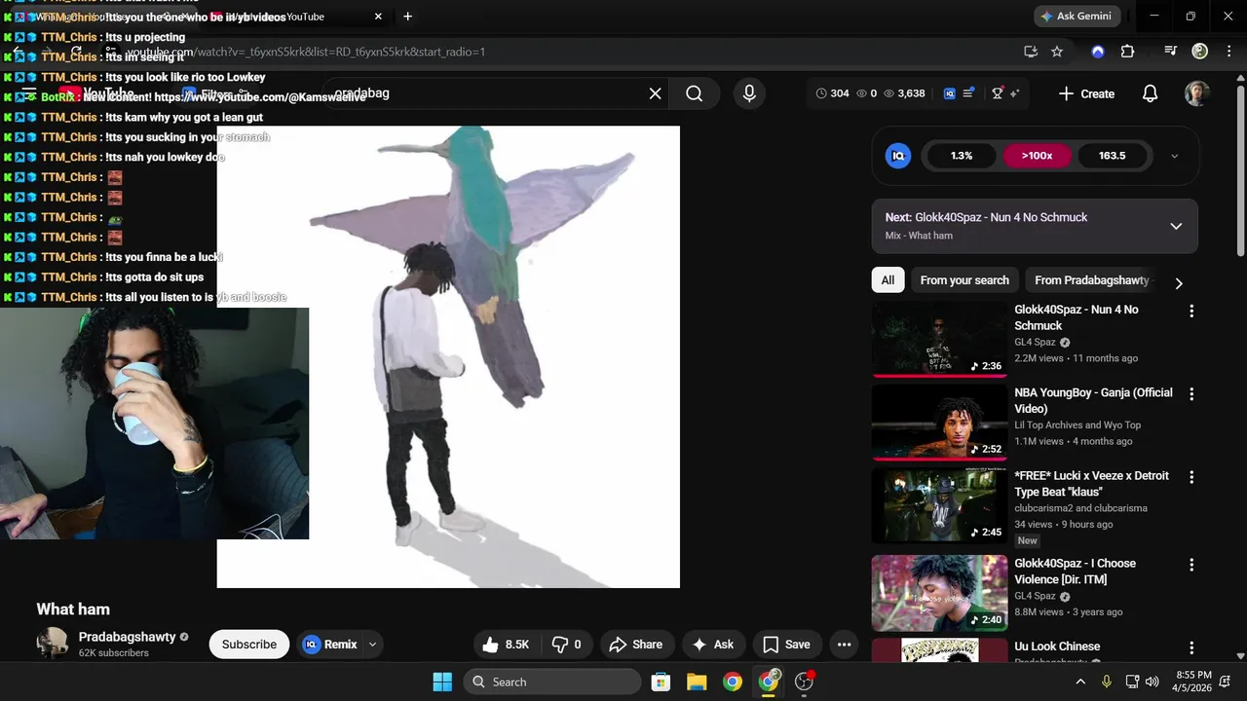Select the All filter chip
1247x701 pixels.
click(888, 280)
